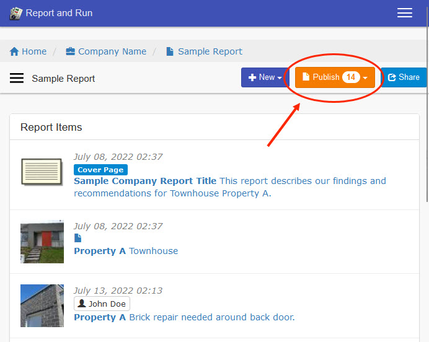
Task: Open the Company Name breadcrumb
Action: point(106,51)
